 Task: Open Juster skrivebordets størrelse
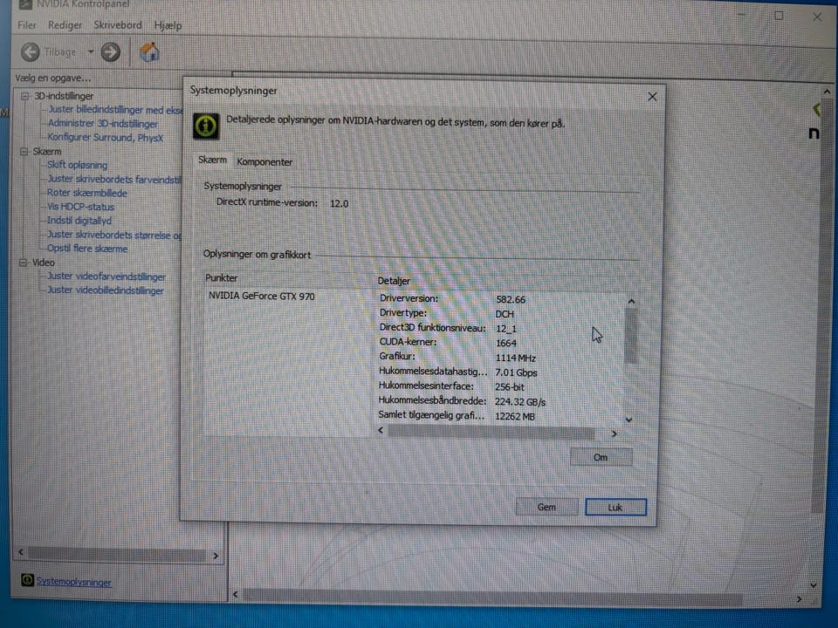coord(113,235)
